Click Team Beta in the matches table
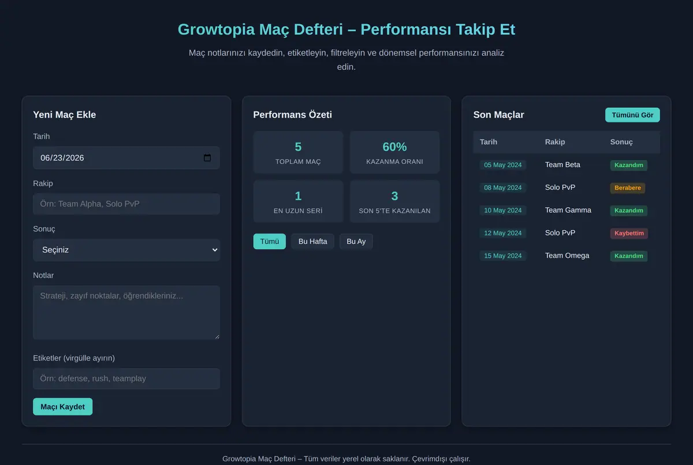Viewport: 693px width, 465px height. [x=562, y=164]
